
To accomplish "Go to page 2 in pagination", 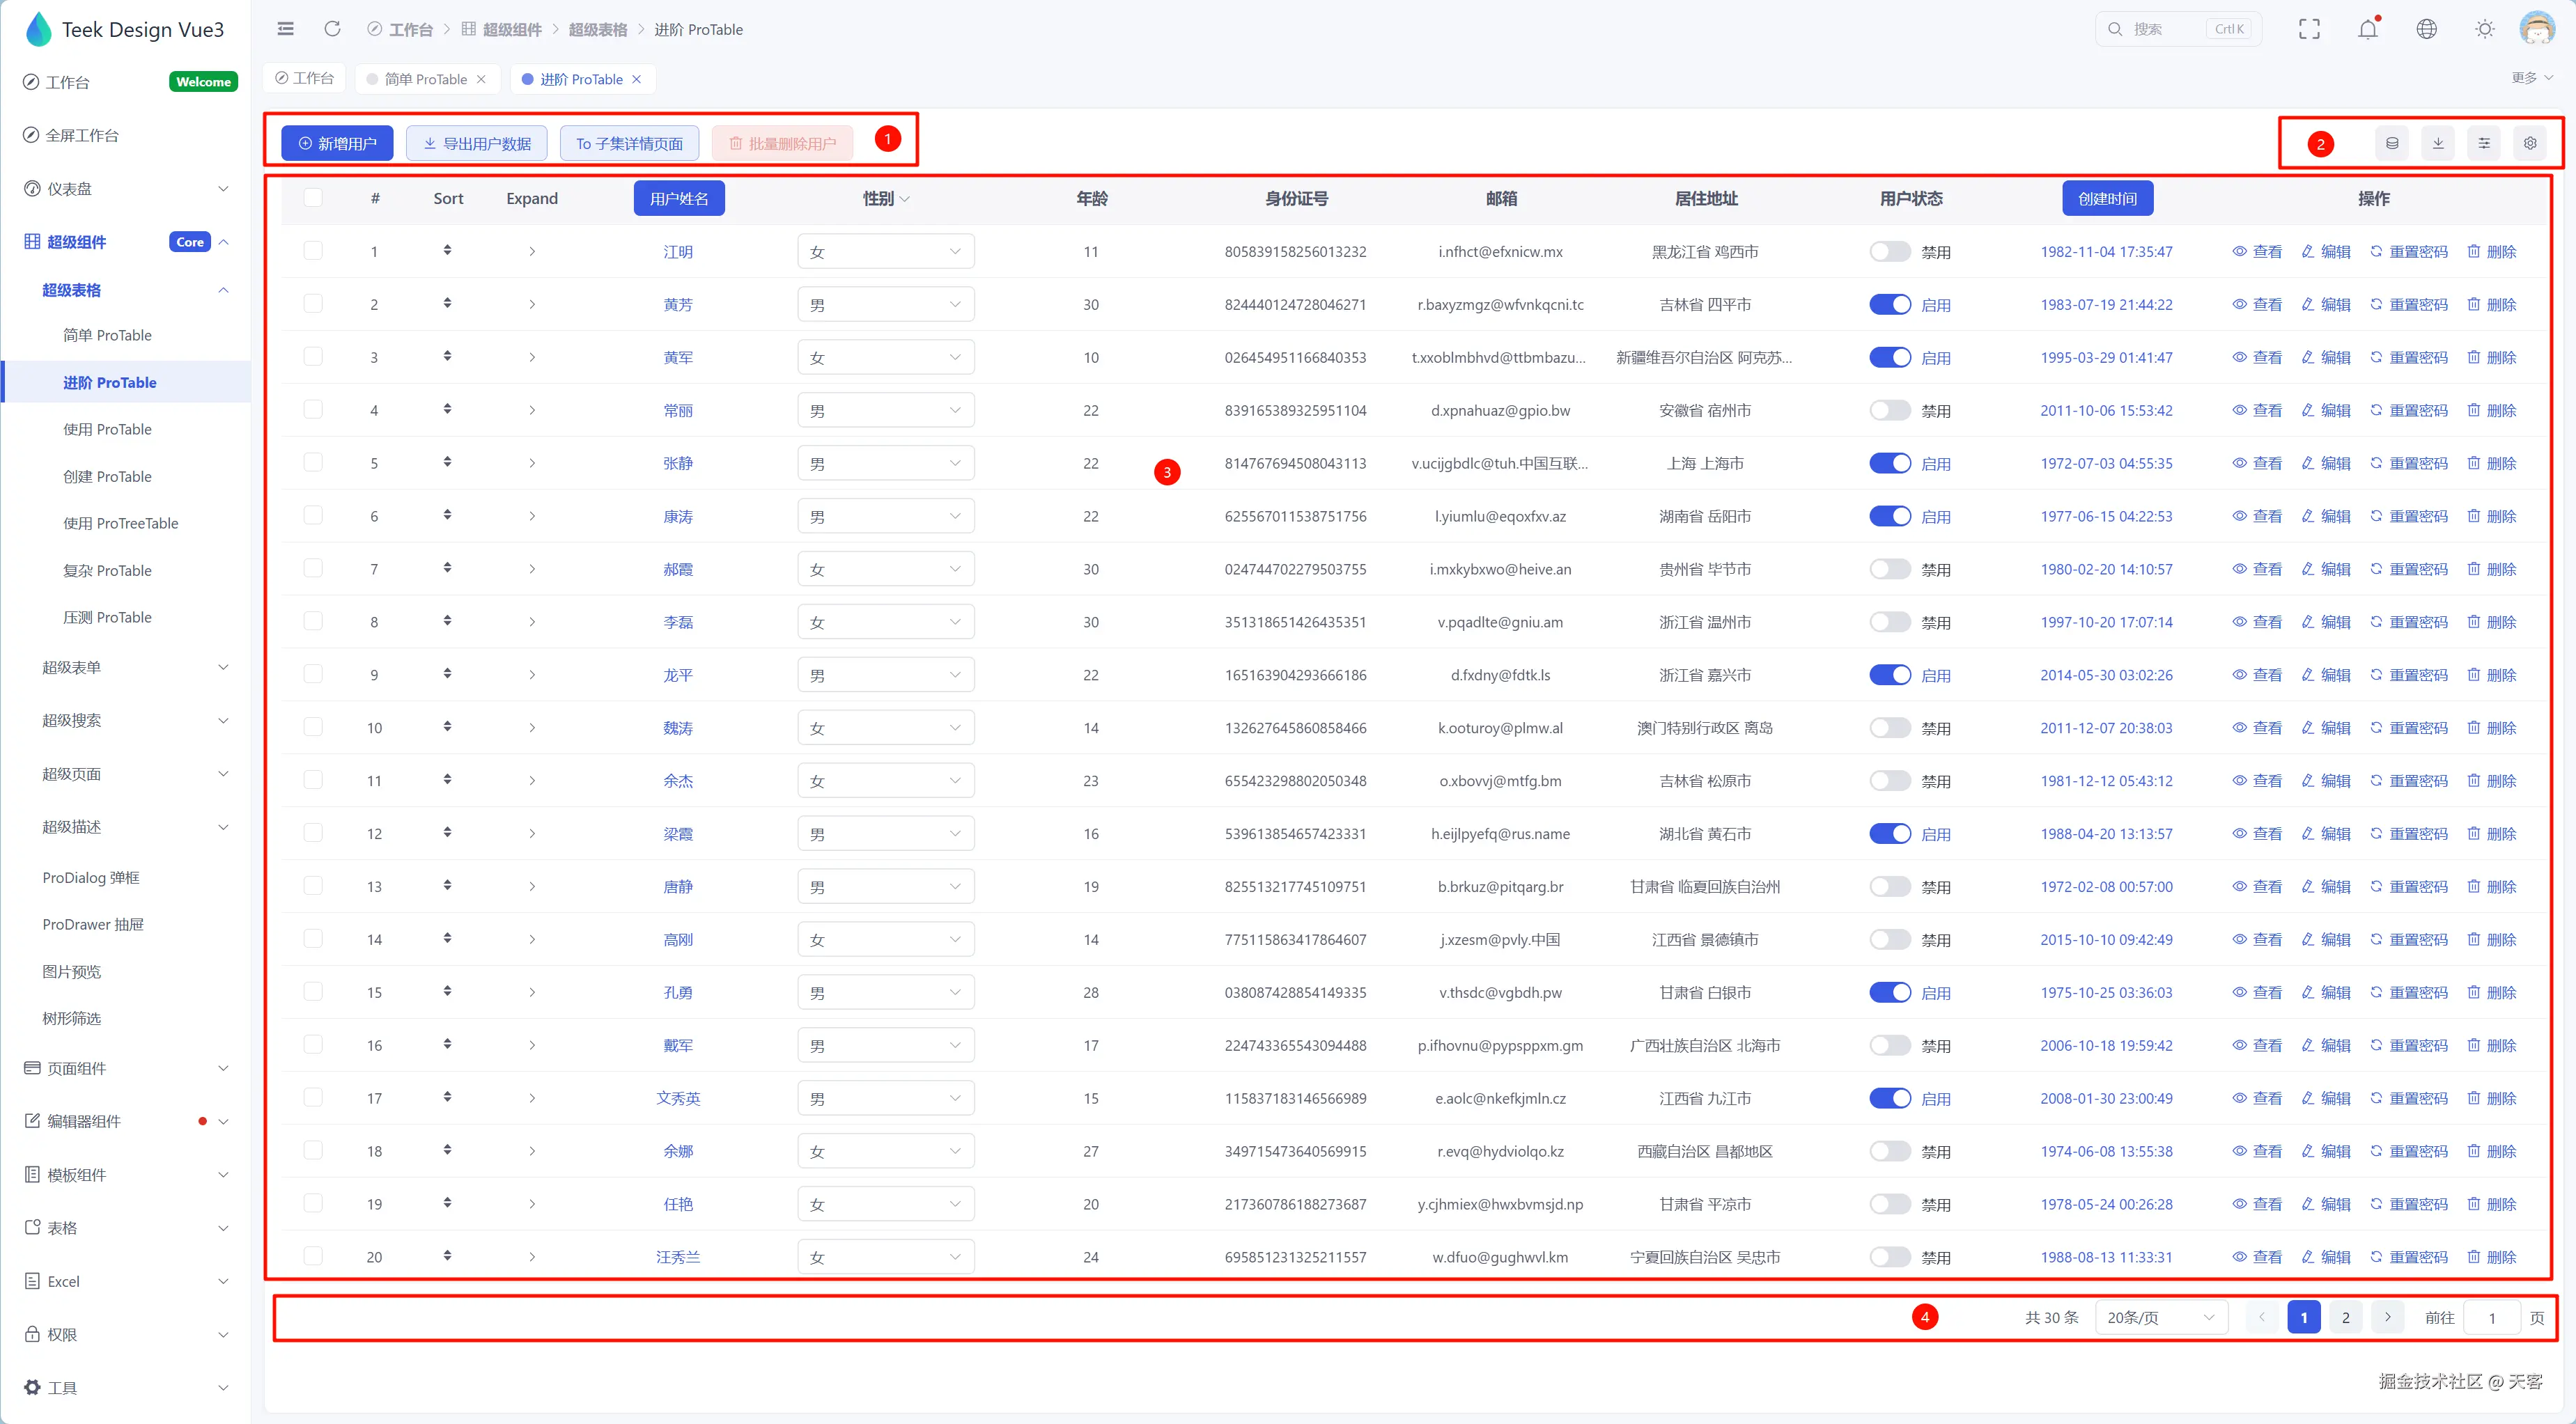I will coord(2345,1317).
